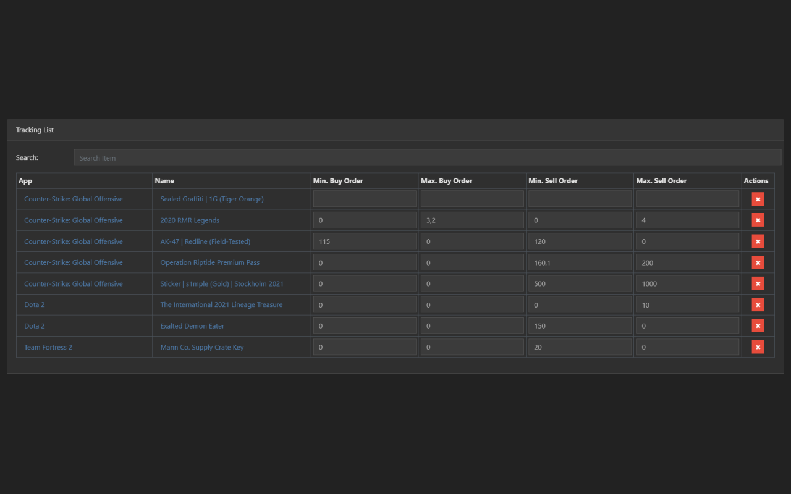Open Counter-Strike app link in s1mple sticker row
The height and width of the screenshot is (494, 791).
coord(74,283)
